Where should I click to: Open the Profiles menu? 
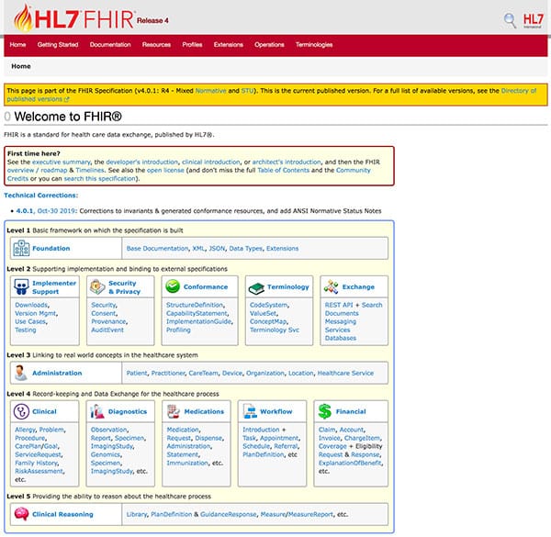192,45
